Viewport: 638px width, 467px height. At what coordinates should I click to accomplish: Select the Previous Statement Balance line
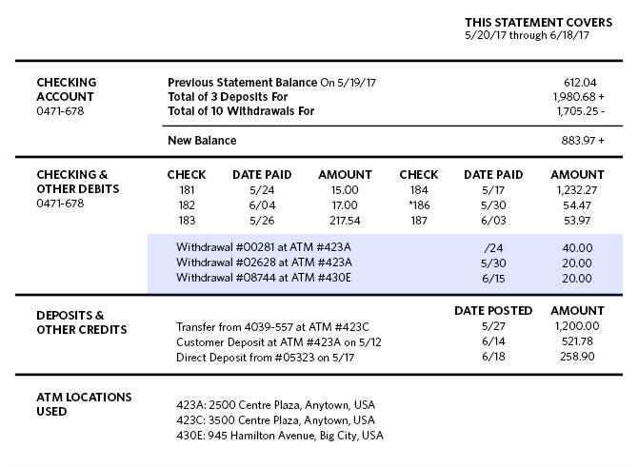click(382, 83)
